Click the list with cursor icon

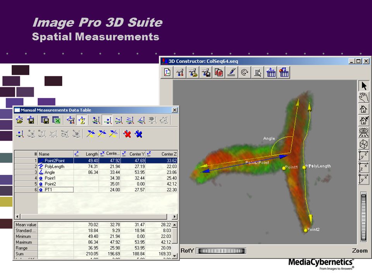(x=257, y=72)
